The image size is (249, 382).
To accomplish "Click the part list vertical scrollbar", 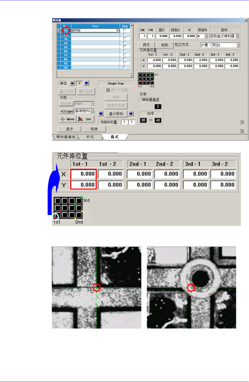I will pyautogui.click(x=132, y=51).
